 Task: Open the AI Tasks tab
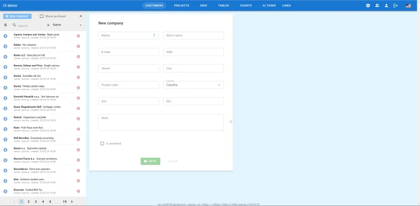click(269, 5)
